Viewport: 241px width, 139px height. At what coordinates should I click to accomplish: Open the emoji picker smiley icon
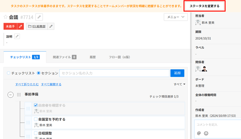(x=206, y=133)
